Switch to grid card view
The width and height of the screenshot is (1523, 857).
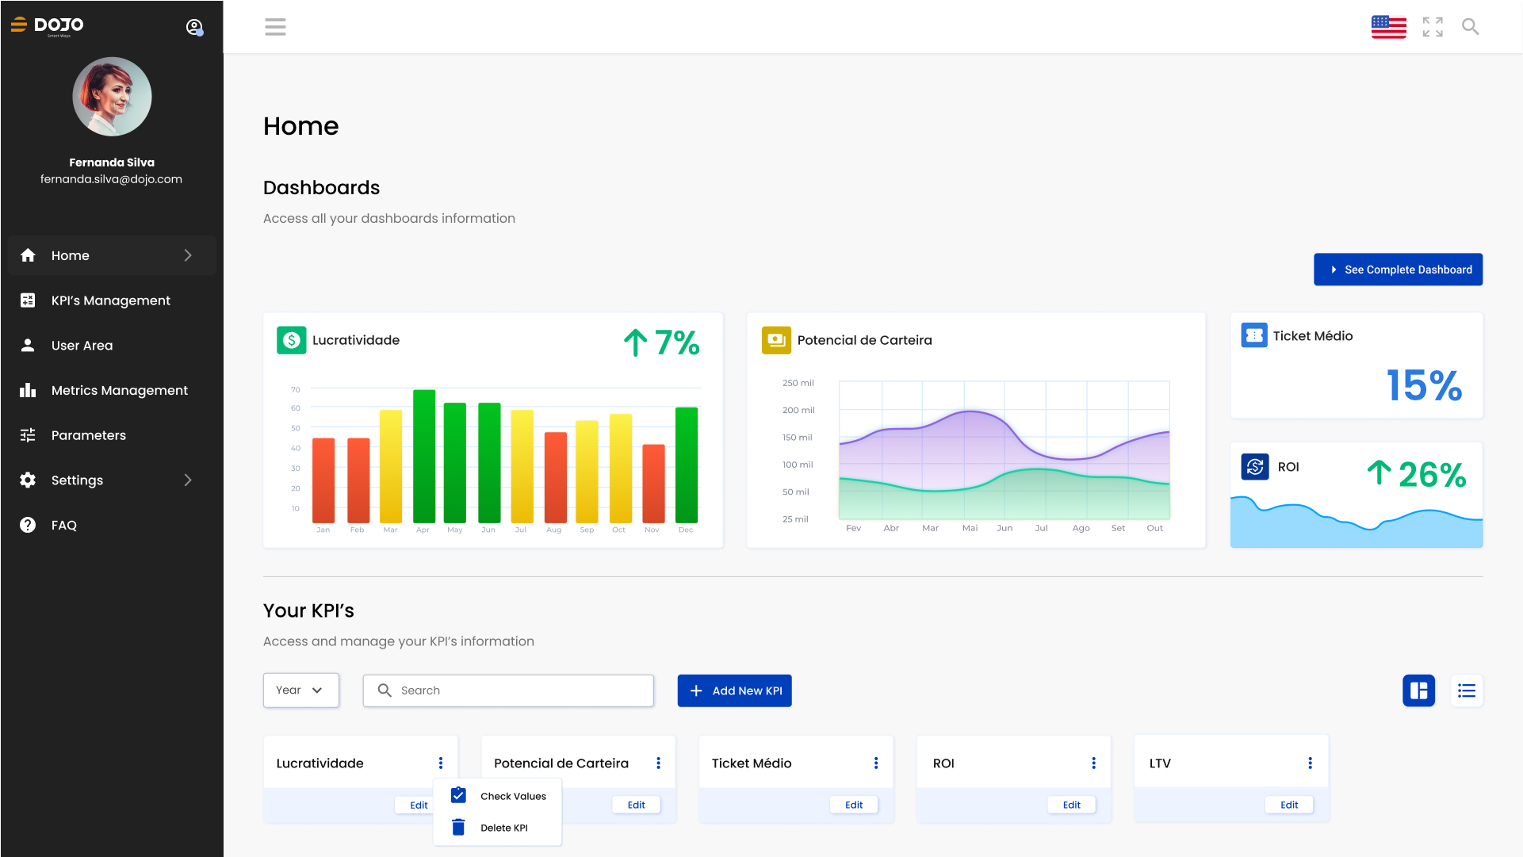coord(1418,691)
